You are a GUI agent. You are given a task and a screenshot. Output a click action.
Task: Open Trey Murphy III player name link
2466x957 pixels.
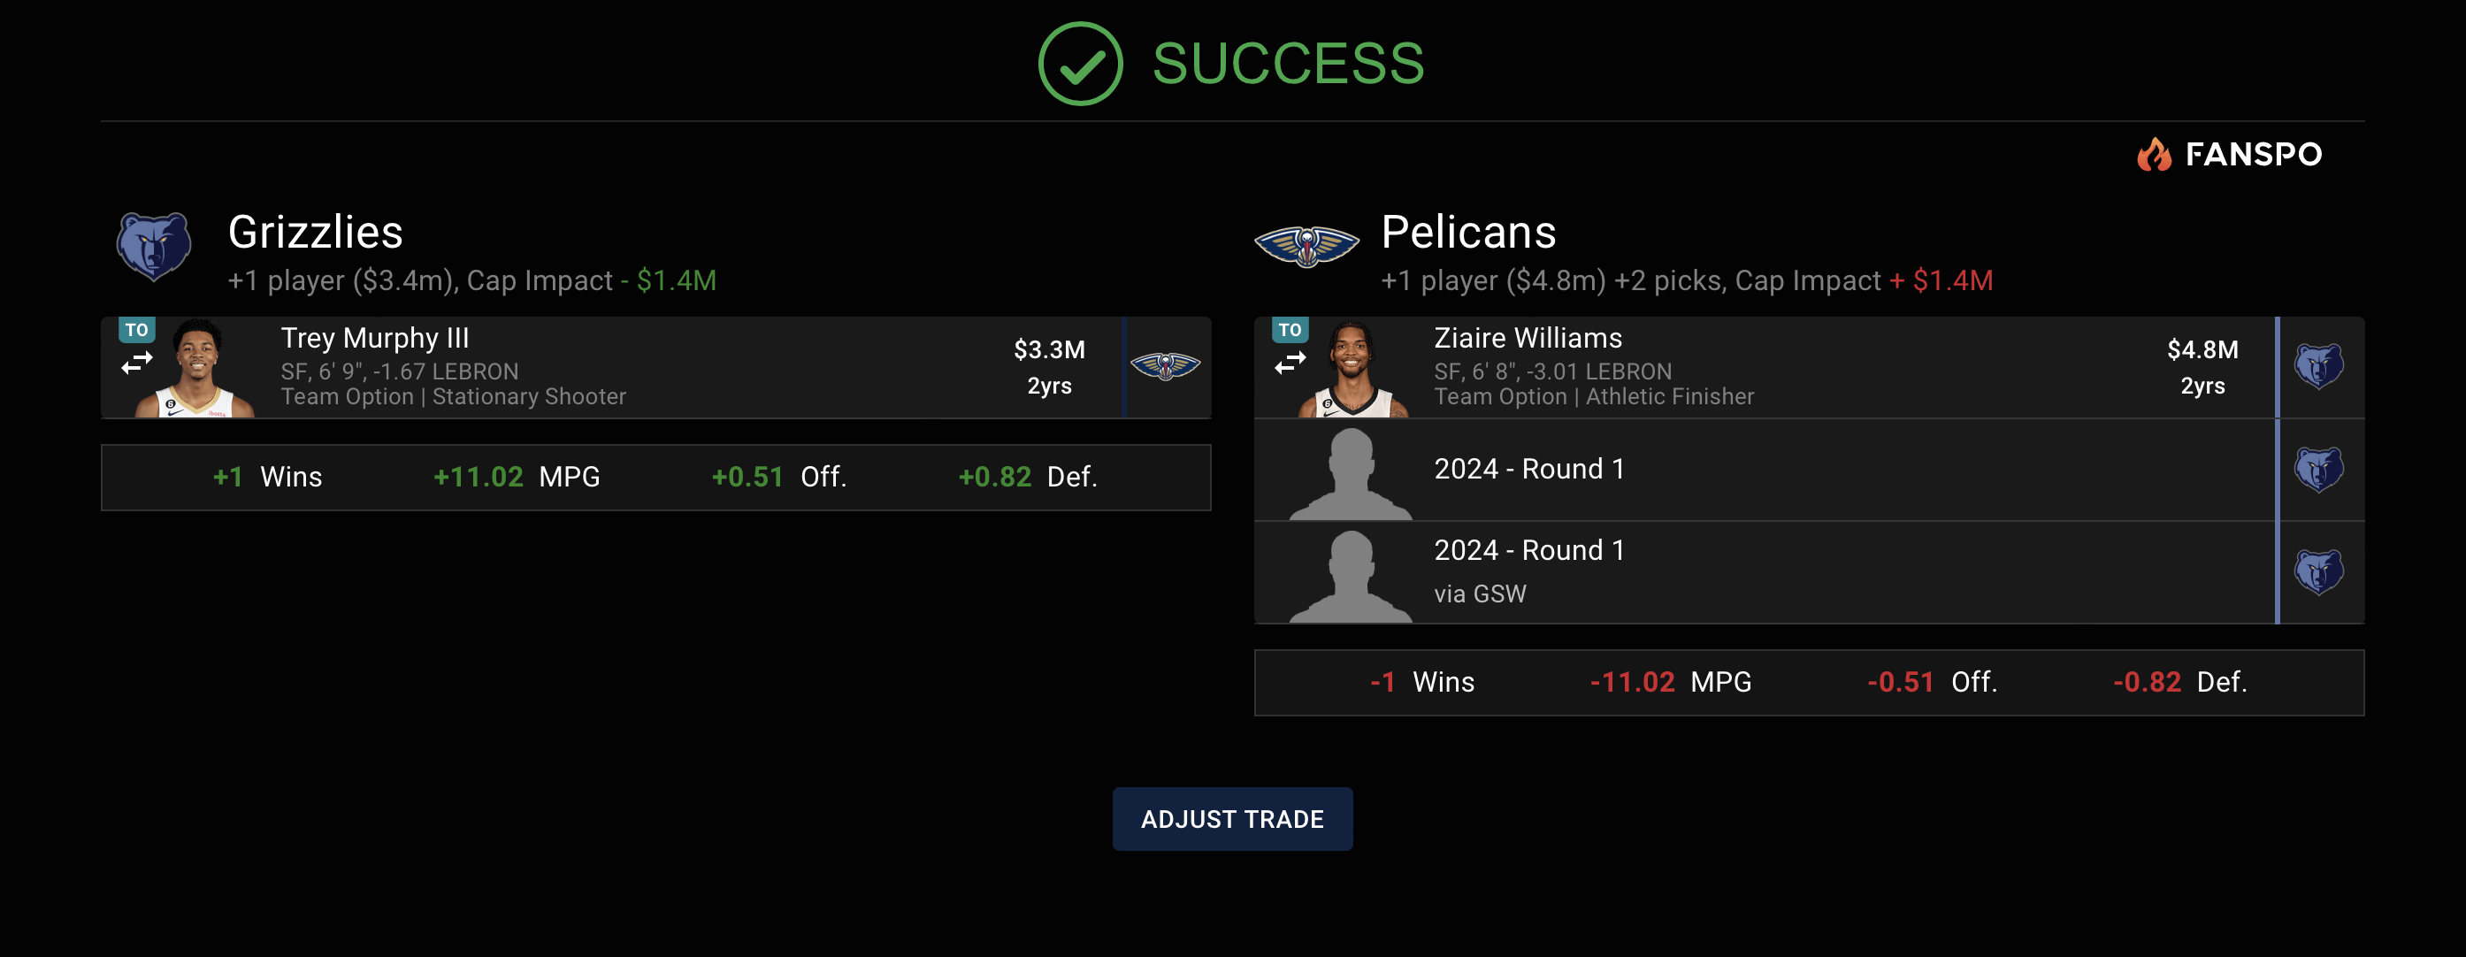pos(374,339)
